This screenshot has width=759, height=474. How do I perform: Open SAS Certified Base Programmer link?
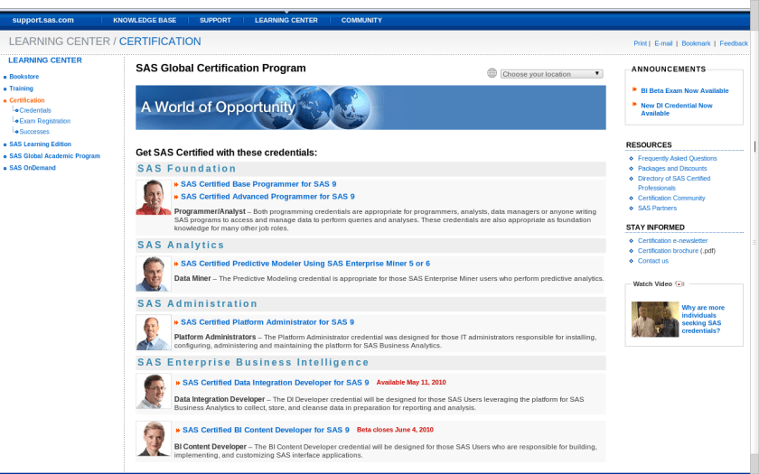[258, 183]
